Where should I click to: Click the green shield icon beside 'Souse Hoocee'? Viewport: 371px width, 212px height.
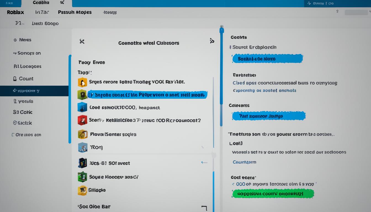point(82,177)
